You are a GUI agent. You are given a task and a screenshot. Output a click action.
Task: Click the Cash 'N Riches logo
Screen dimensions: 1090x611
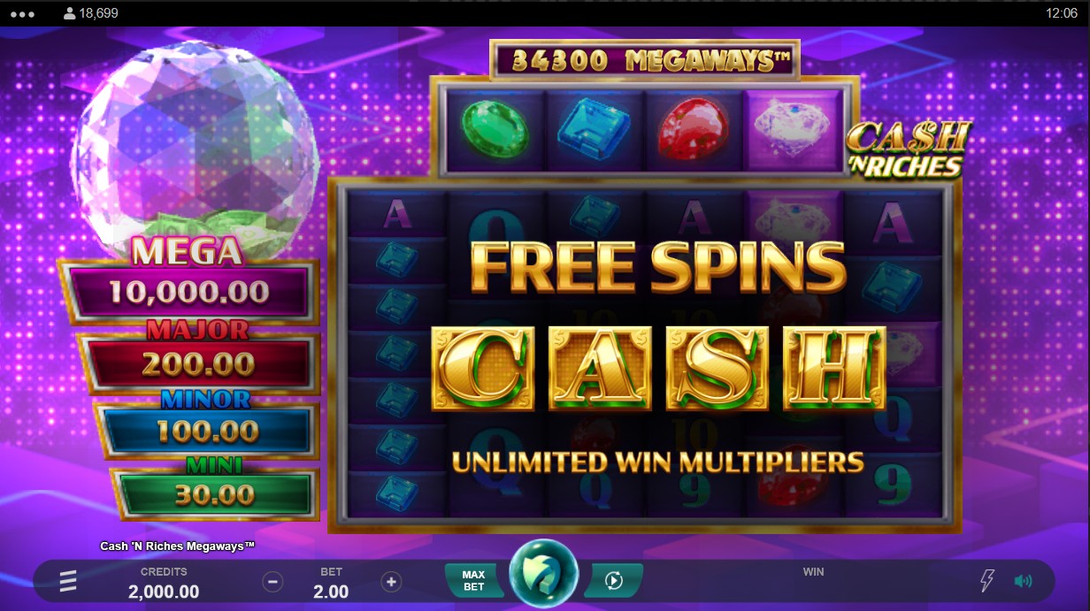click(908, 150)
